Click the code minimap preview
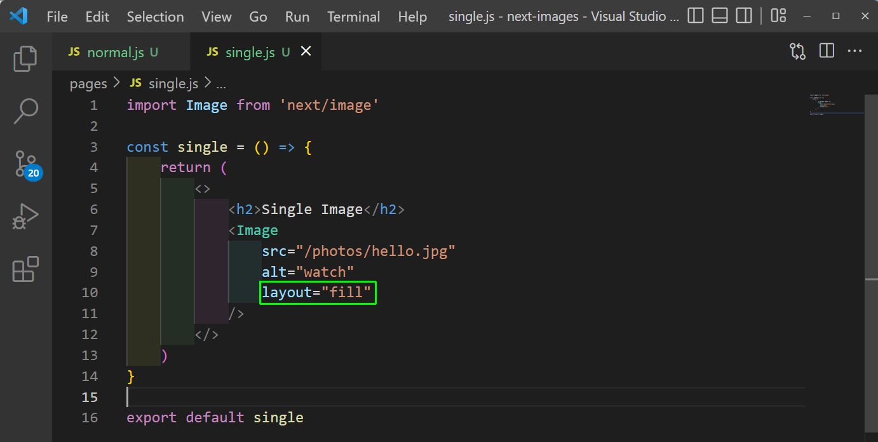The width and height of the screenshot is (878, 442). coord(836,105)
